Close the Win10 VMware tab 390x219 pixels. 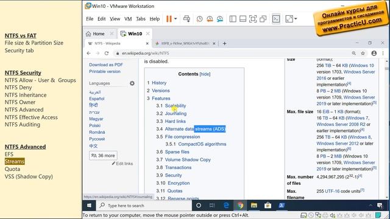(x=147, y=33)
